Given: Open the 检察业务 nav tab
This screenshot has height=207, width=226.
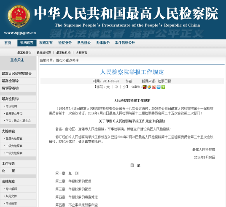Looking at the screenshot, I should click(x=65, y=43).
